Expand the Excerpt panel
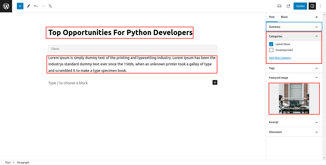Screen dimensions: 326x165 point(294,122)
